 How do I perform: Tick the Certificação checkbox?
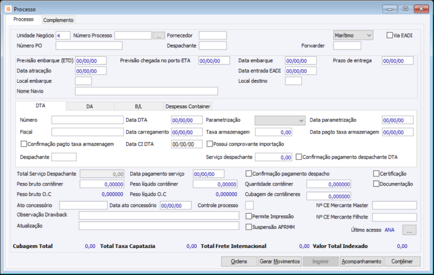pos(377,174)
